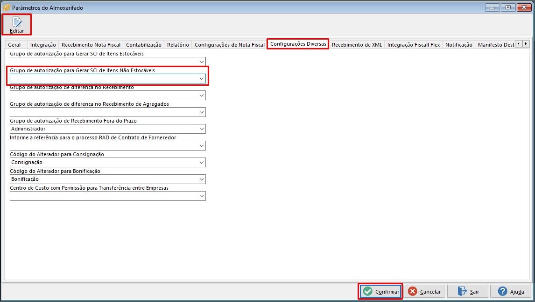Click the Cancelar button
535x302 pixels.
click(424, 291)
